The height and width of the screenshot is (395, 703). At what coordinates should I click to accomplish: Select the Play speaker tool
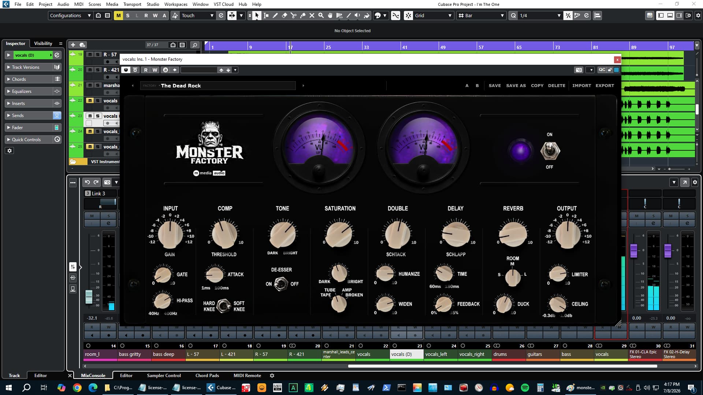(x=358, y=15)
